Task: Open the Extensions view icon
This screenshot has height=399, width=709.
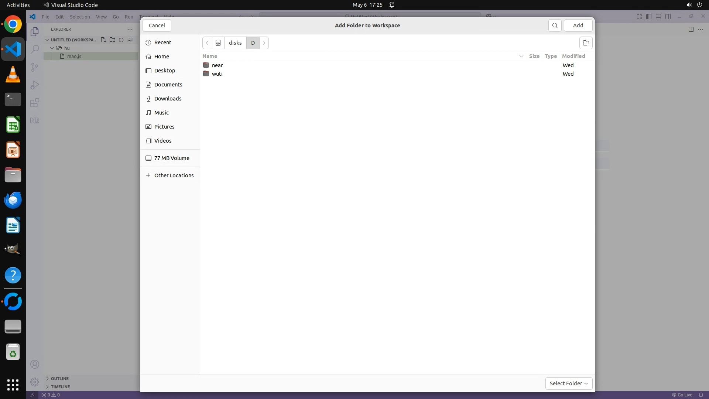Action: pos(35,103)
